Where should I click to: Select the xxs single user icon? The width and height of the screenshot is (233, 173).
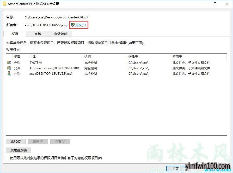[x=9, y=73]
